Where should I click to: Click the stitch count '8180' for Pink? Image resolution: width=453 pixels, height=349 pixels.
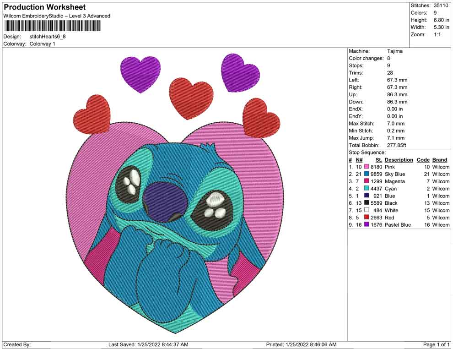click(x=377, y=167)
